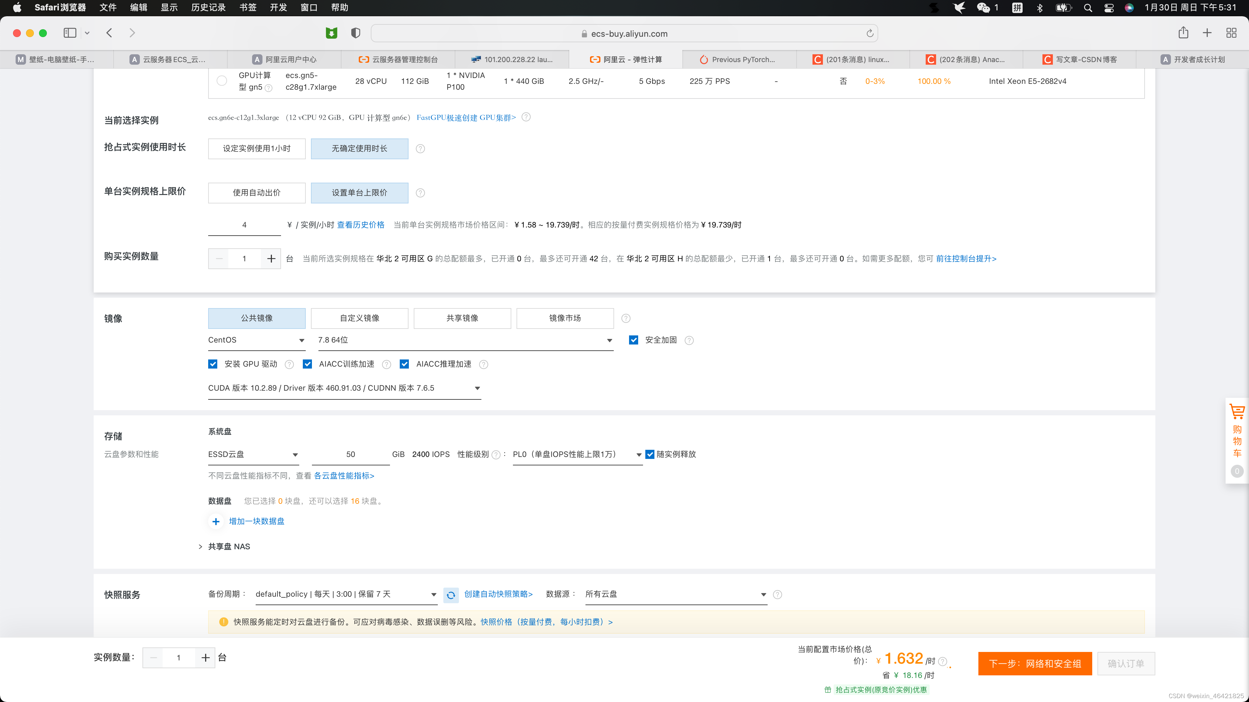Refresh the snapshot policy list icon
1249x702 pixels.
(451, 595)
